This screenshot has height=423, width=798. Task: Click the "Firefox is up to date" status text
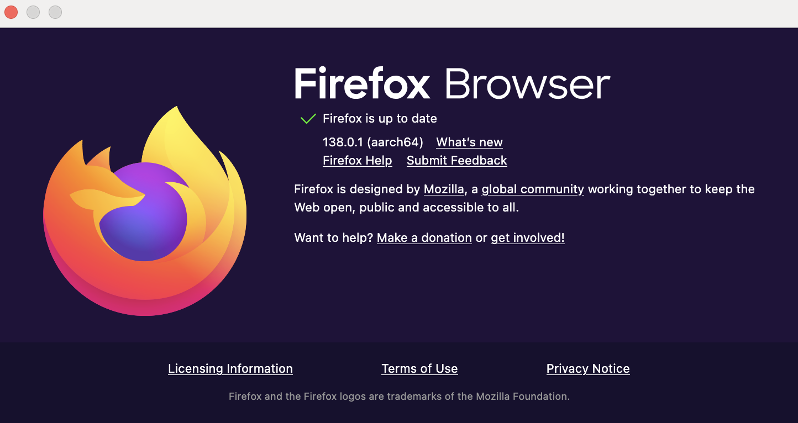coord(380,119)
